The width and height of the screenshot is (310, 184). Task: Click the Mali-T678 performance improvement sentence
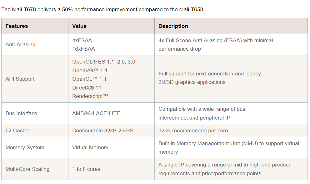[x=103, y=9]
